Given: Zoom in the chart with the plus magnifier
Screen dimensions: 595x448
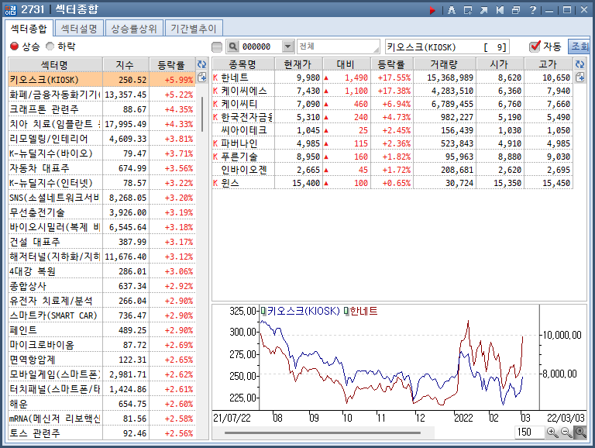Looking at the screenshot, I should point(552,432).
